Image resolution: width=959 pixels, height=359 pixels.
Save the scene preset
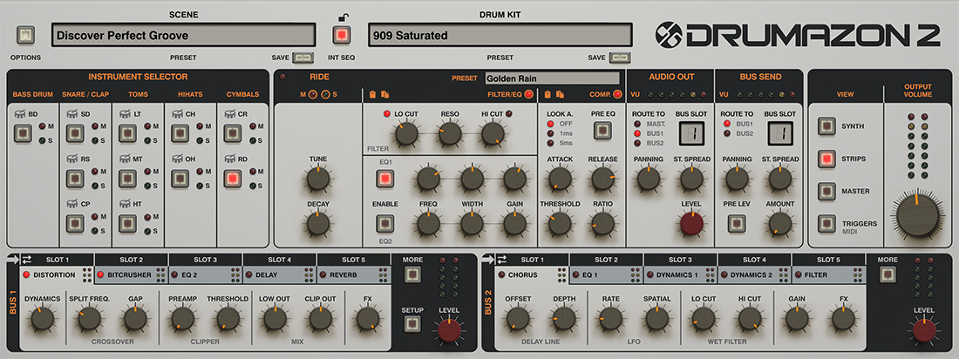coord(303,58)
